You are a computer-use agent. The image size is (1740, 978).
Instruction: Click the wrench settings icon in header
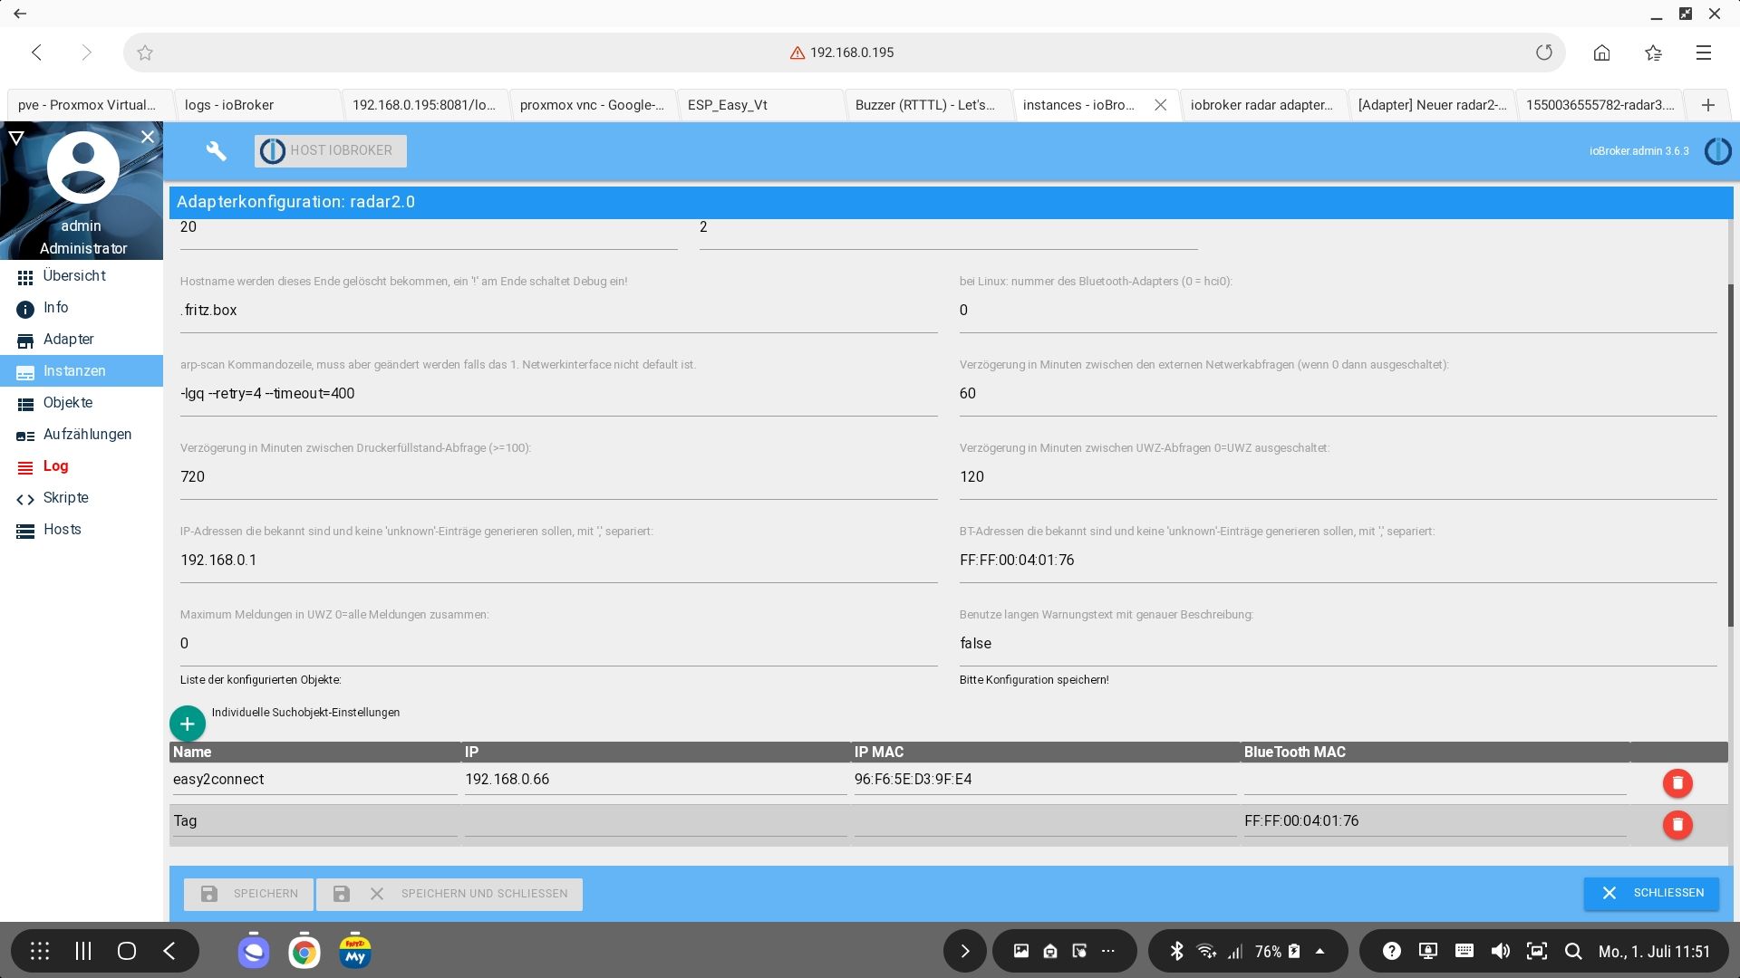click(x=216, y=150)
